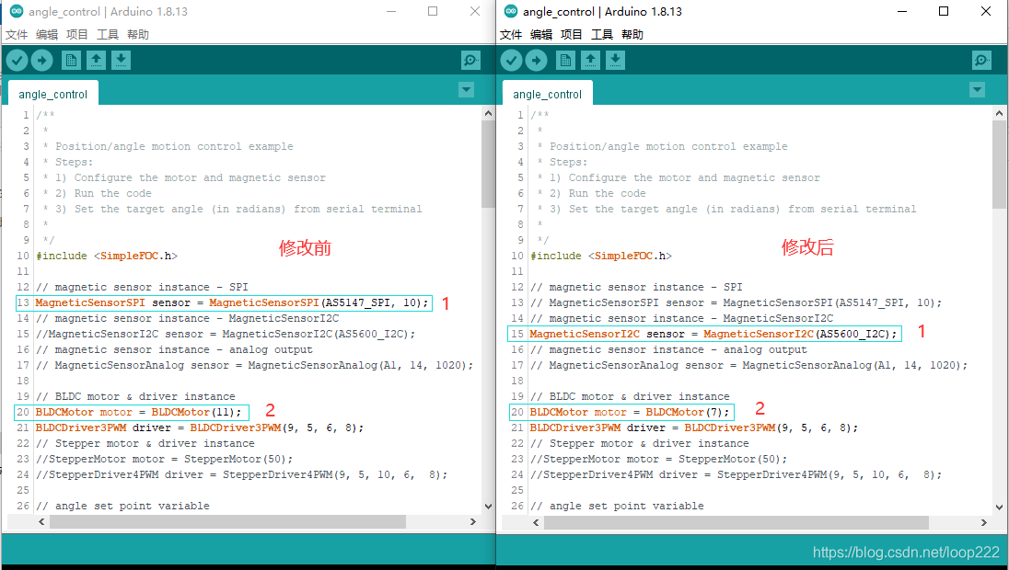Viewport: 1009px width, 570px height.
Task: Click MagneticSensorAnalog line 17 in left editor
Action: click(x=254, y=365)
